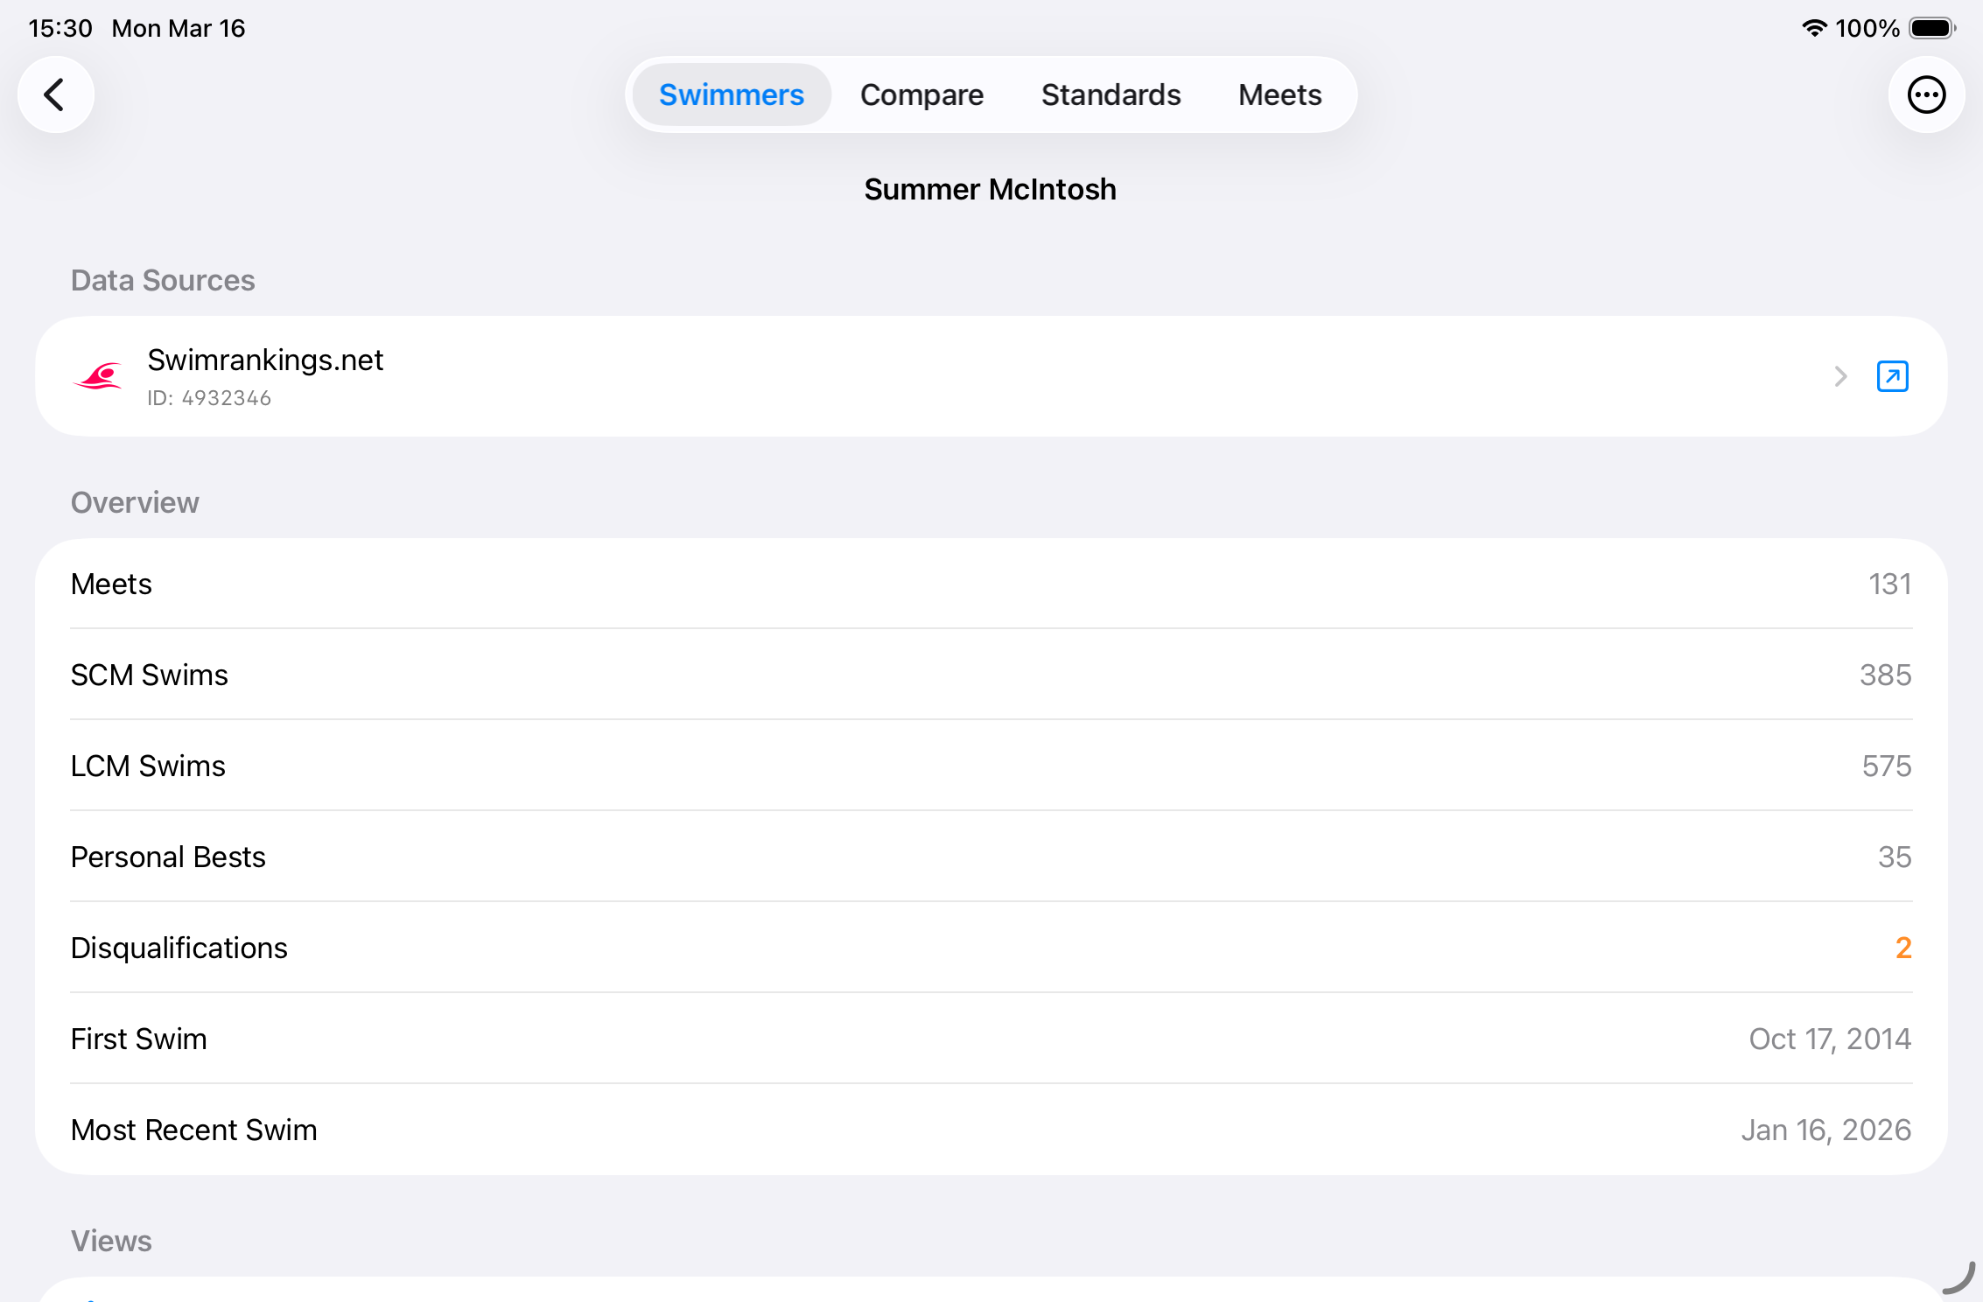
Task: Tap the SCM Swims row
Action: pos(991,675)
